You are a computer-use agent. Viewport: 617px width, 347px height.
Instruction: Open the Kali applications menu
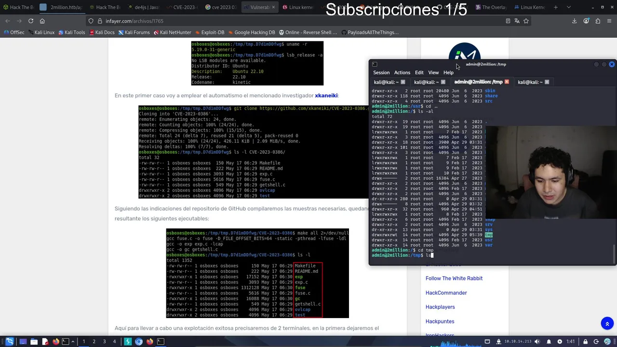click(9, 342)
